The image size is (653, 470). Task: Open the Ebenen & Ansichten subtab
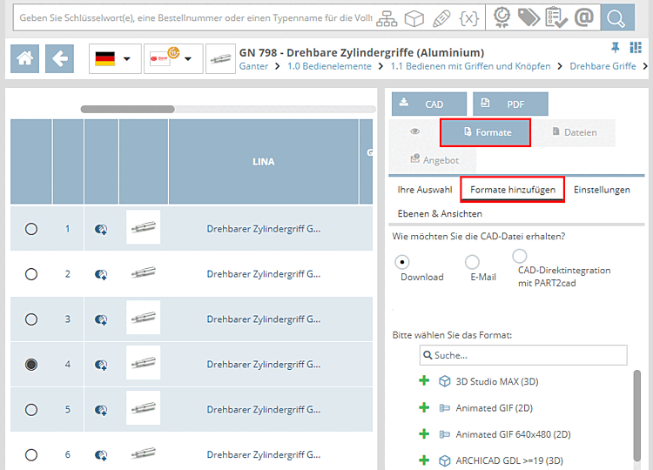tap(440, 213)
